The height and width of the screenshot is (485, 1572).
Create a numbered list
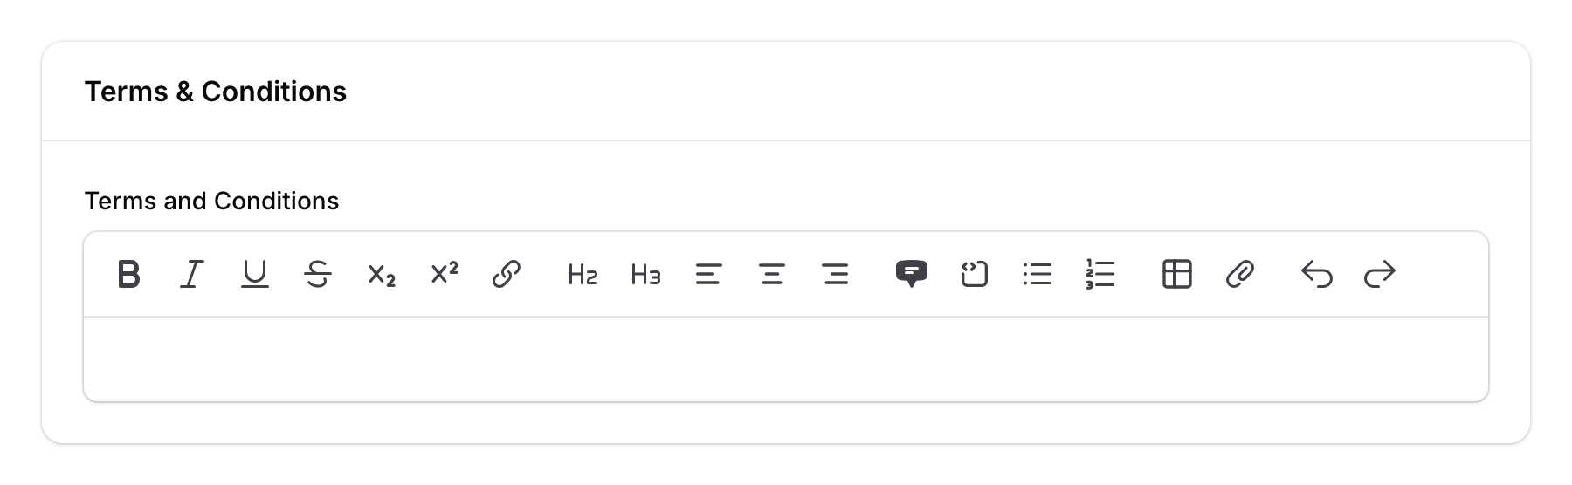coord(1100,275)
